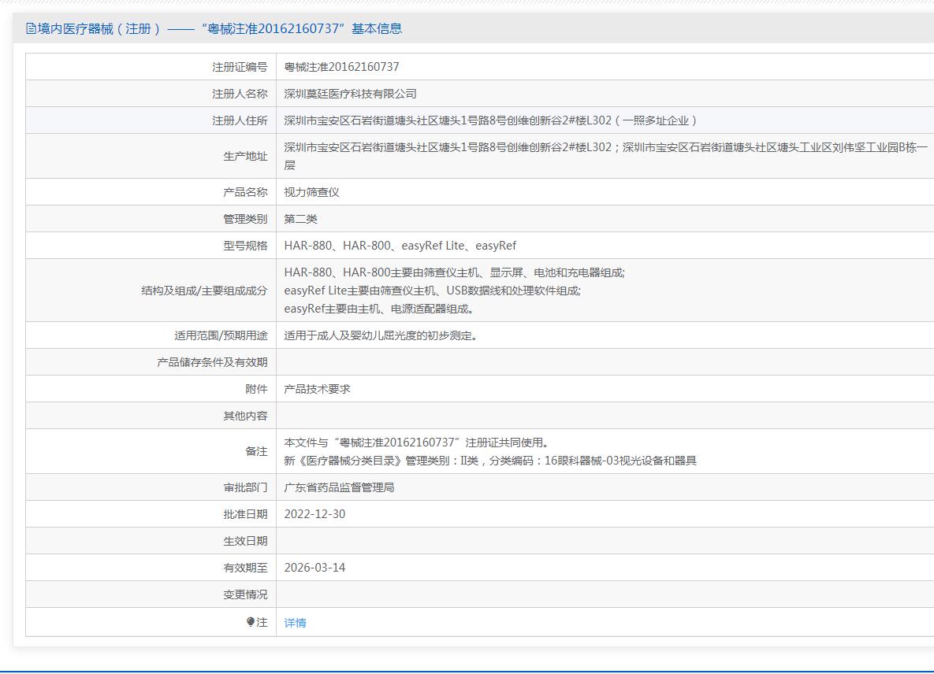This screenshot has width=934, height=674.
Task: Select product name 视力筛查仪
Action: 311,192
